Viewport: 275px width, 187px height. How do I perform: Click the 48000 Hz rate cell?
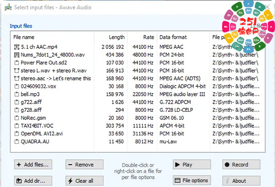click(143, 55)
